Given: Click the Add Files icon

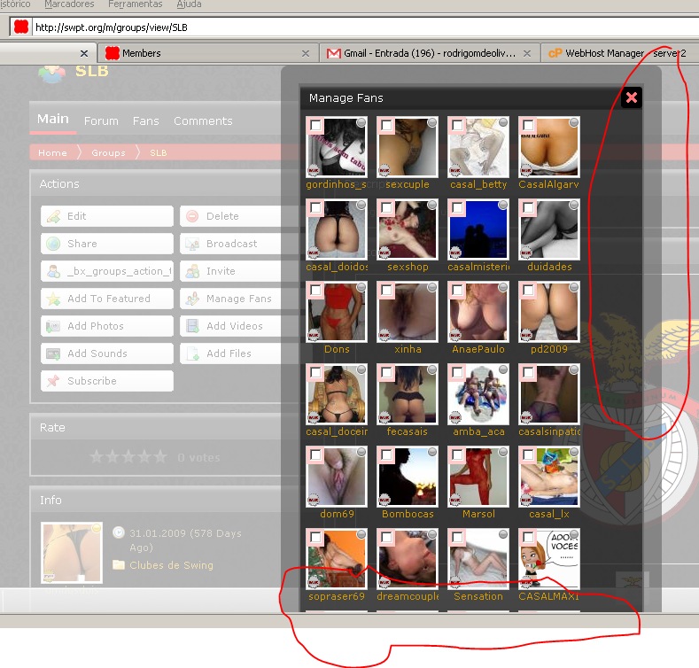Looking at the screenshot, I should (192, 353).
